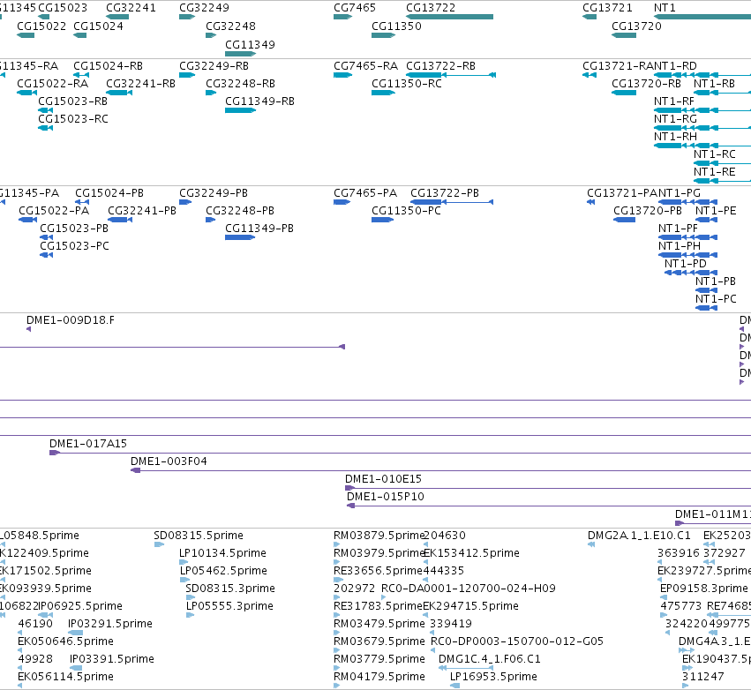
Task: Select transcript CG7465-RA
Action: [x=366, y=65]
